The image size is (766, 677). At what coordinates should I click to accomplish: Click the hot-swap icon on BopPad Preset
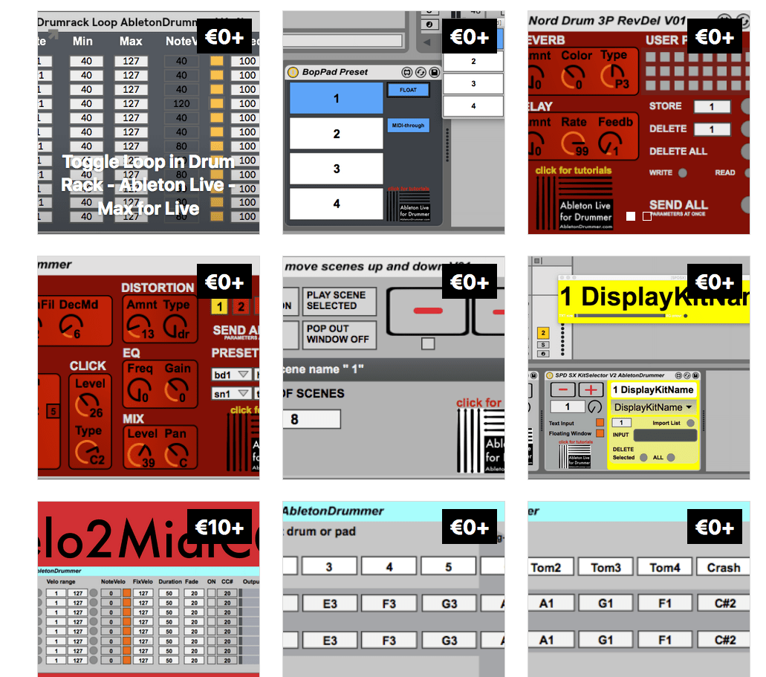421,72
